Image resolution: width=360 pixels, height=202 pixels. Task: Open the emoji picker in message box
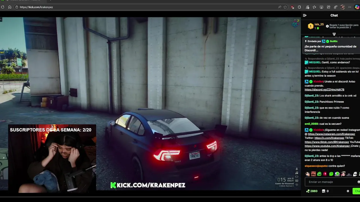point(358,182)
